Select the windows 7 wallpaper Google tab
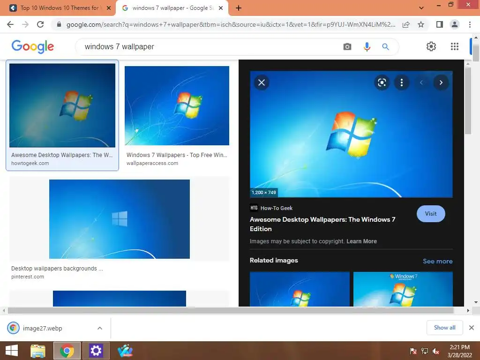This screenshot has height=360, width=480. click(172, 8)
